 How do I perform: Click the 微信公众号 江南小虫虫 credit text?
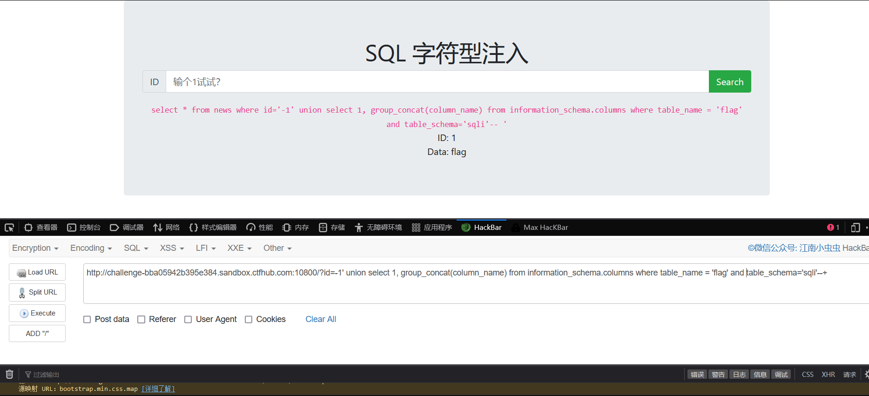tap(794, 248)
